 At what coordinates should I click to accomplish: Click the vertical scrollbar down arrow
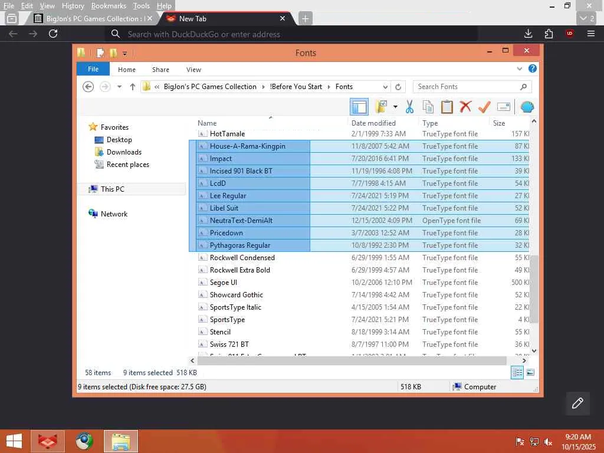(x=534, y=350)
